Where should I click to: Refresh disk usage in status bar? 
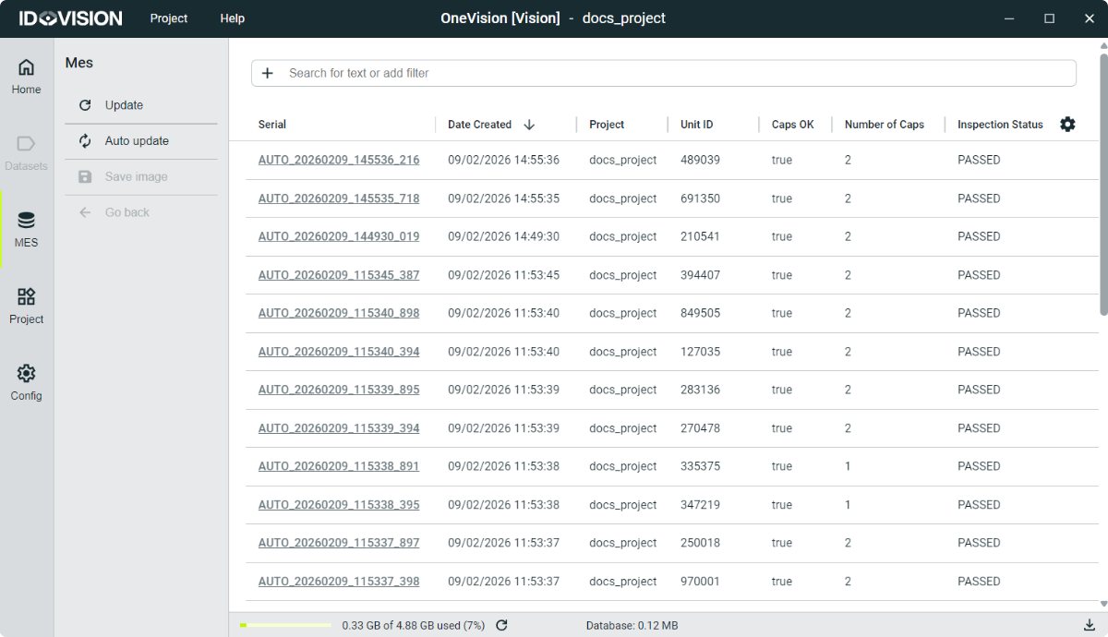(501, 625)
